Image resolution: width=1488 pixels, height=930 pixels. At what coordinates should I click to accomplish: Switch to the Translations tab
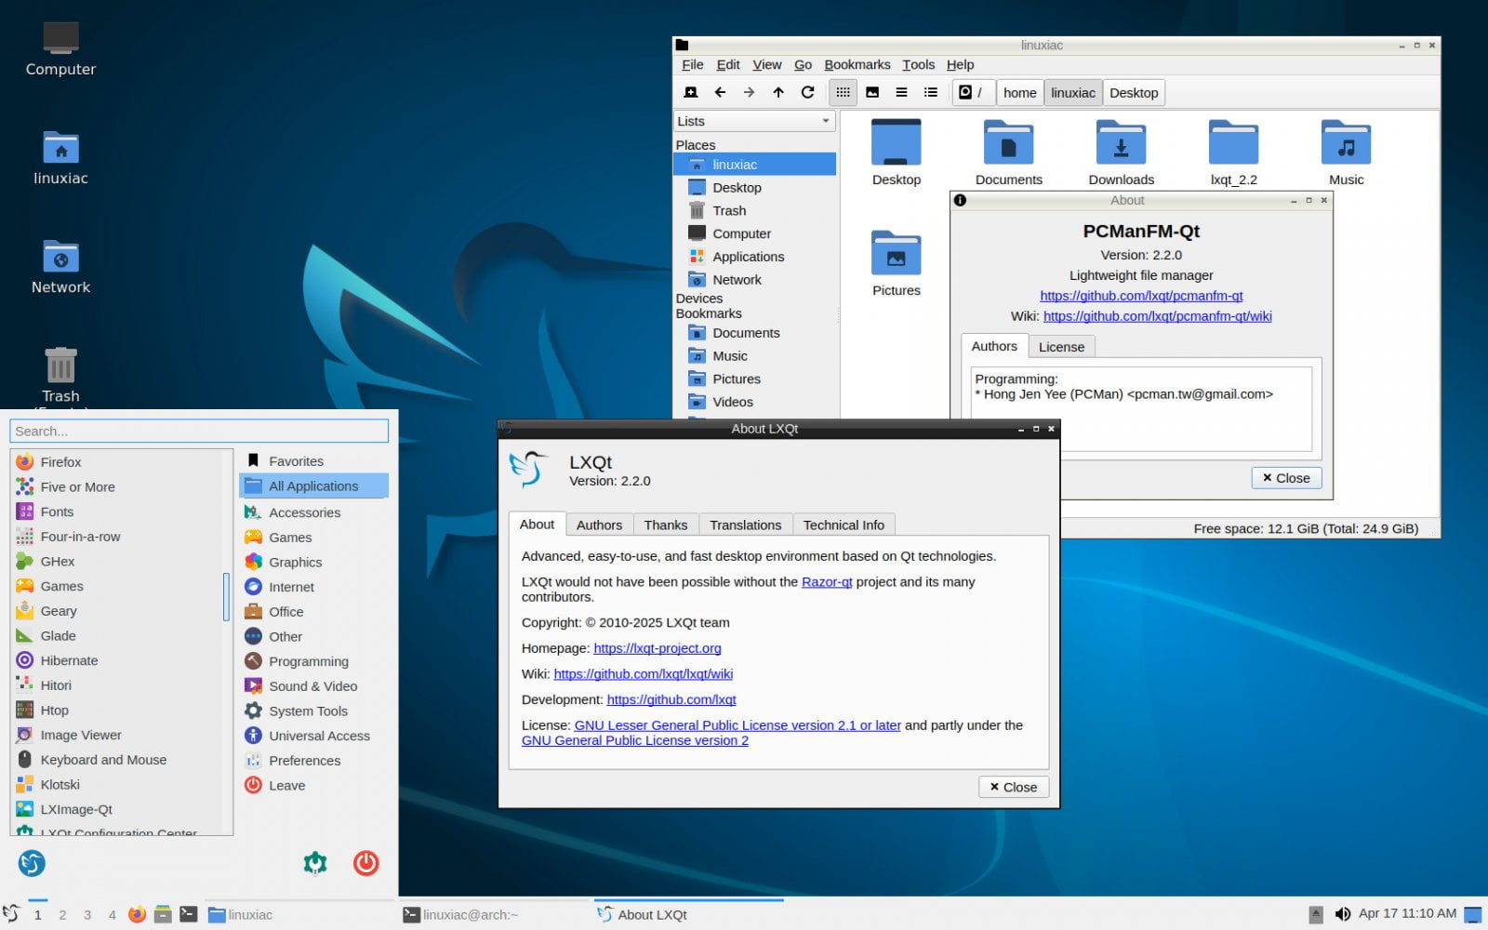(744, 525)
